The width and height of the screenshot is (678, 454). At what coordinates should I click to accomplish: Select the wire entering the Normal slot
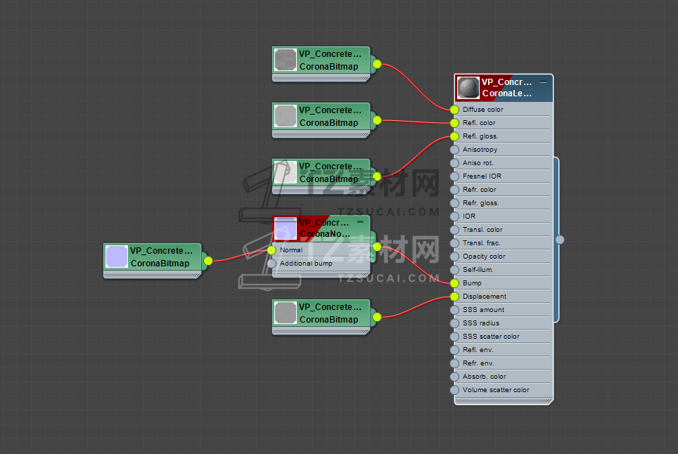click(x=240, y=256)
